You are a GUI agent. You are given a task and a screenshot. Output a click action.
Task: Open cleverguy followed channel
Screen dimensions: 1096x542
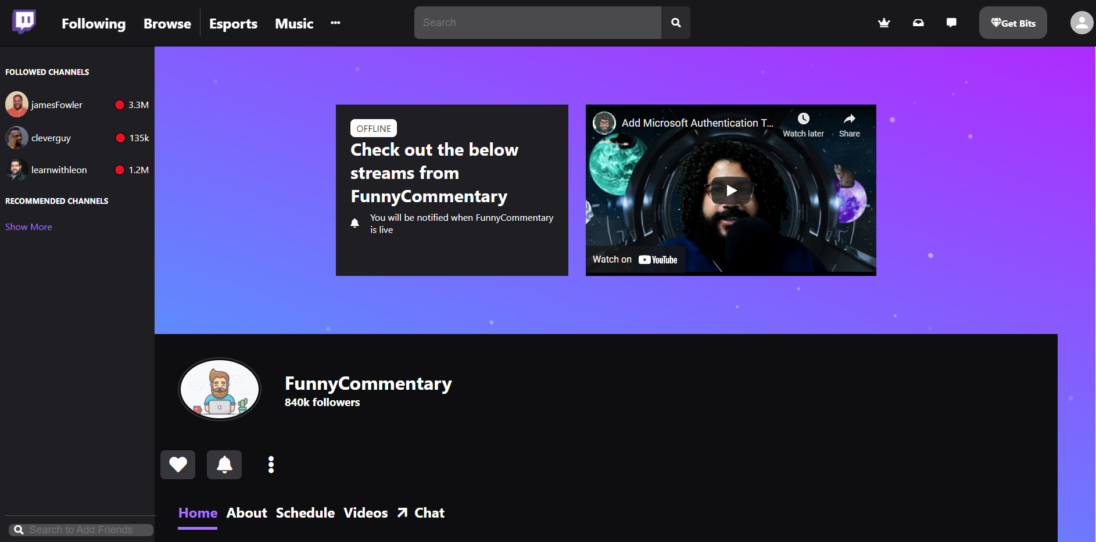pyautogui.click(x=77, y=138)
